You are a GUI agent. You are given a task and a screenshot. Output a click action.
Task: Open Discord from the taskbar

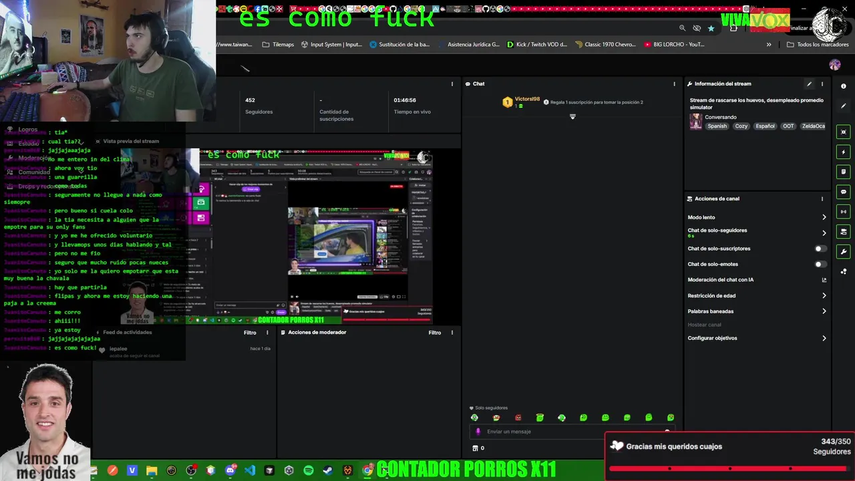[230, 470]
